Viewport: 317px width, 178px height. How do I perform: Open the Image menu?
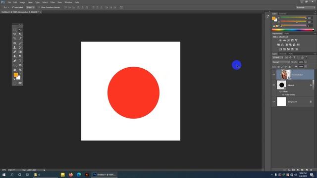pos(22,2)
